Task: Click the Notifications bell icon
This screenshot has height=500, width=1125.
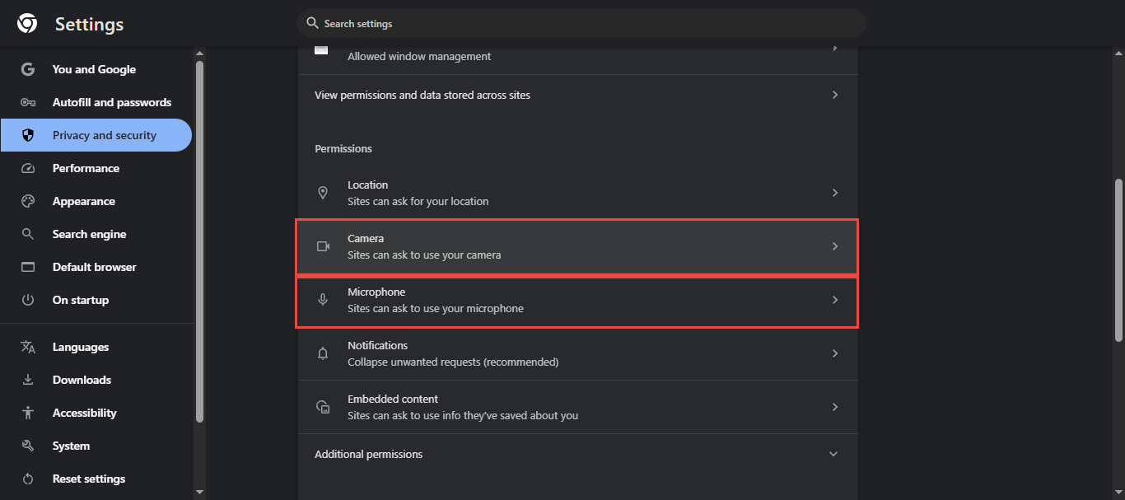Action: tap(323, 353)
